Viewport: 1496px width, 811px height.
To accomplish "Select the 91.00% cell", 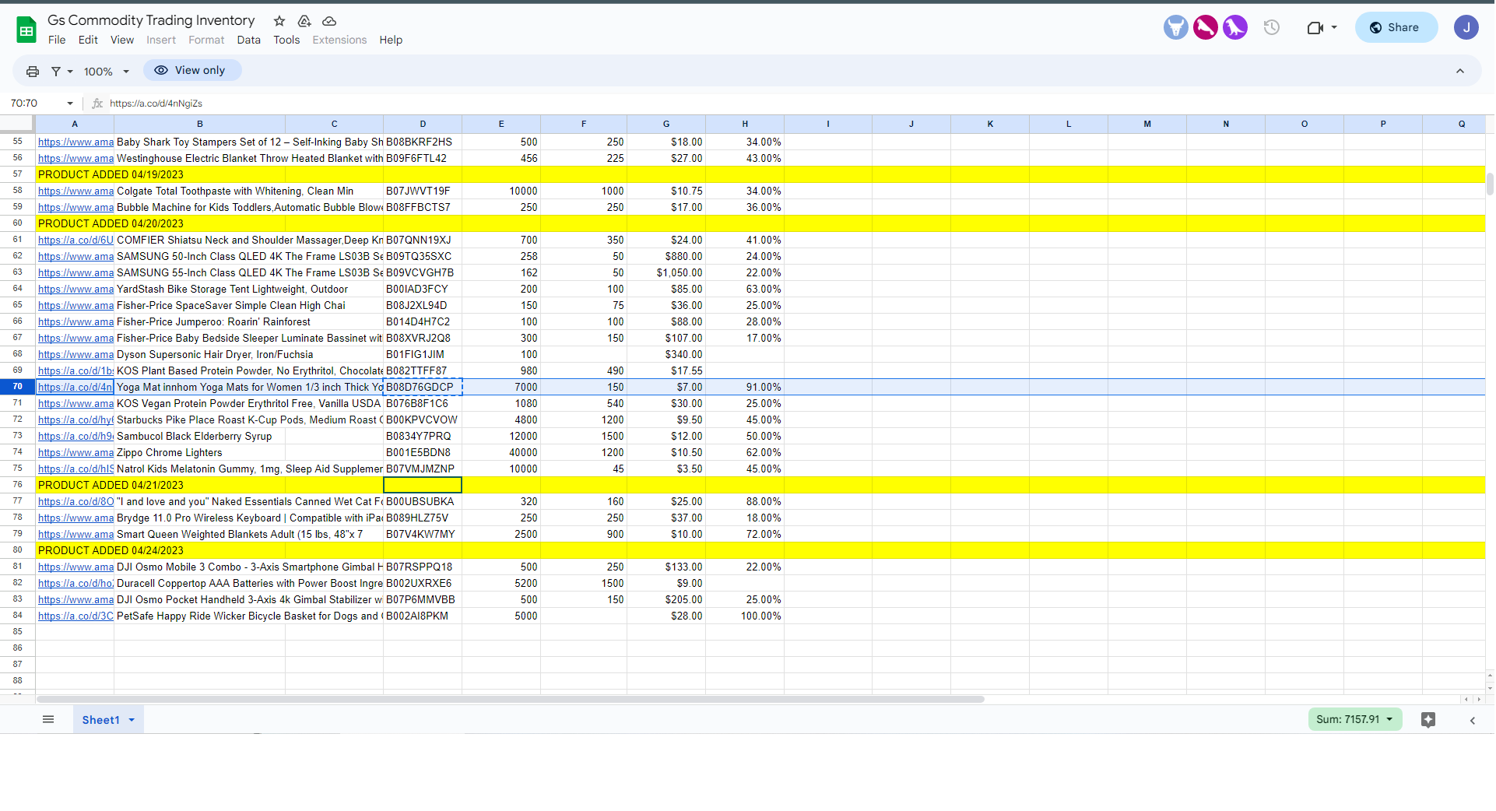I will (x=745, y=388).
